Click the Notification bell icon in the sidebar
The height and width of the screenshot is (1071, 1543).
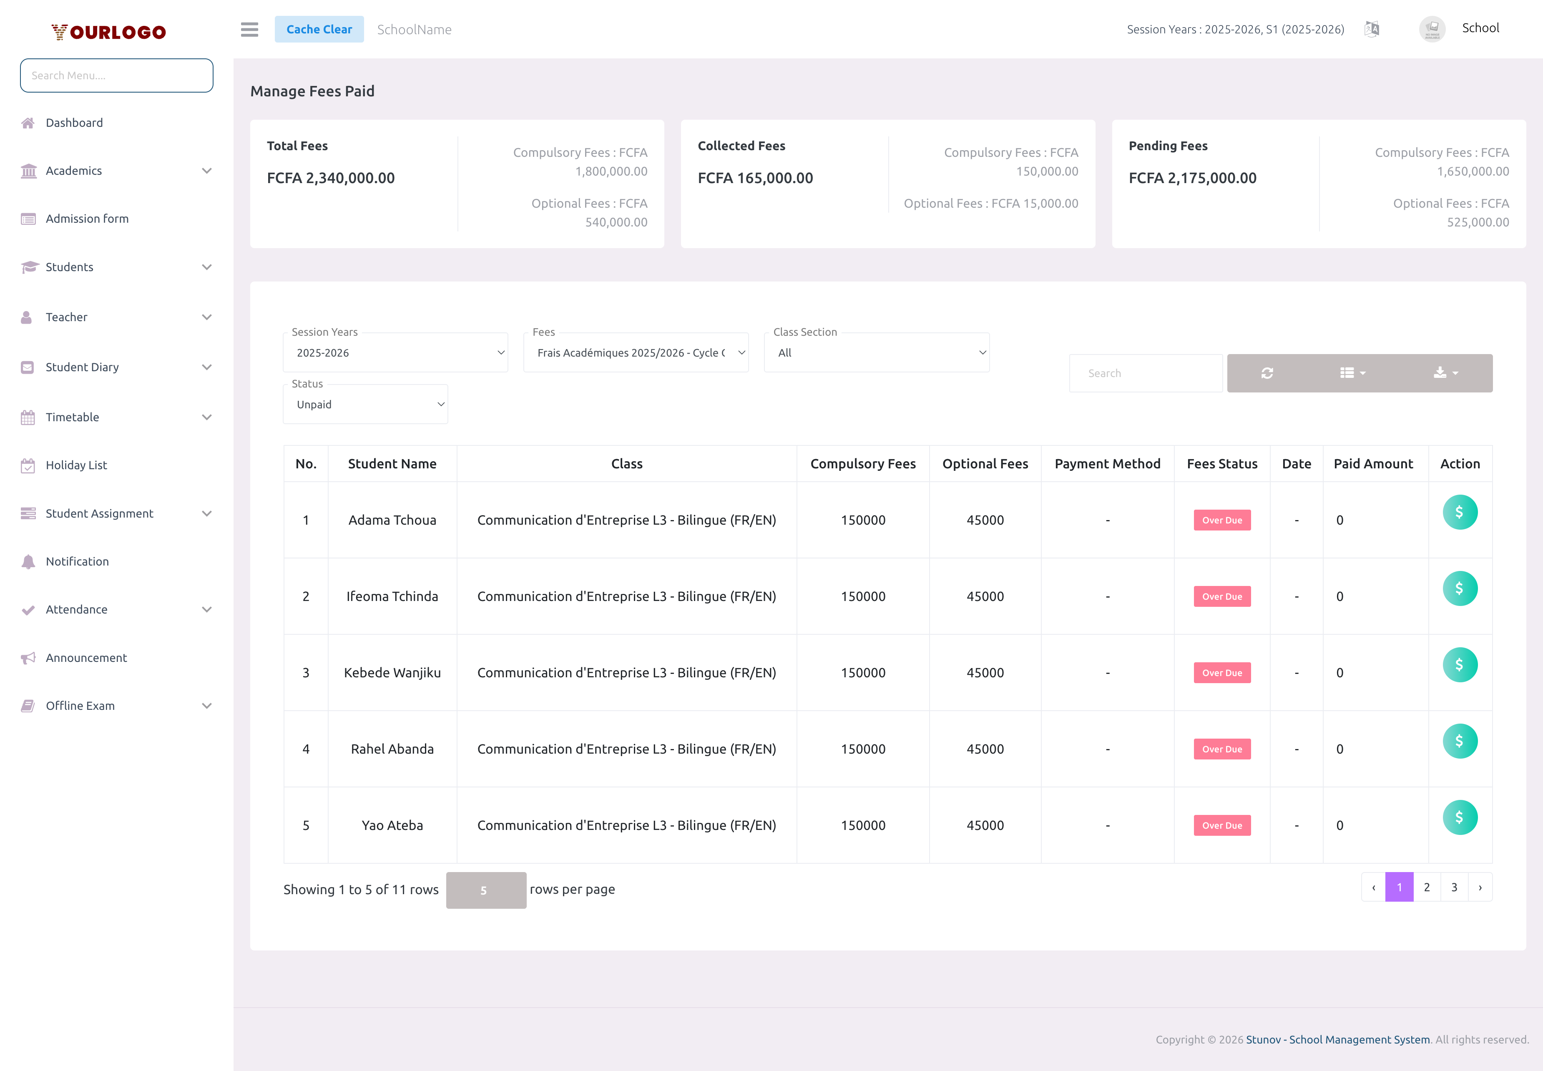click(76, 561)
